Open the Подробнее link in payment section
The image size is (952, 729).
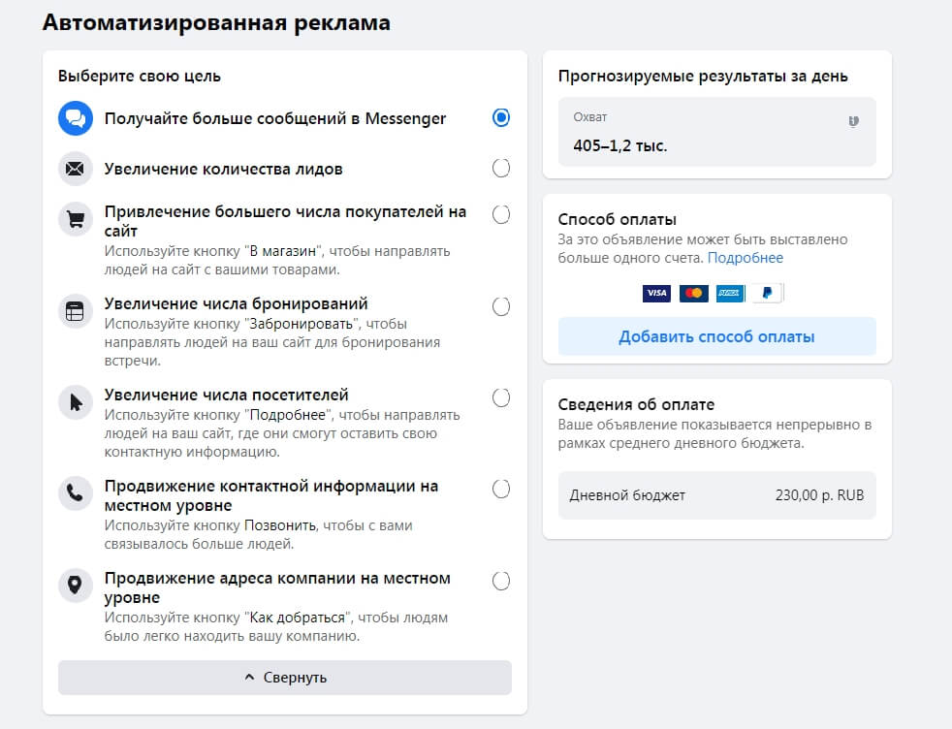[x=745, y=258]
